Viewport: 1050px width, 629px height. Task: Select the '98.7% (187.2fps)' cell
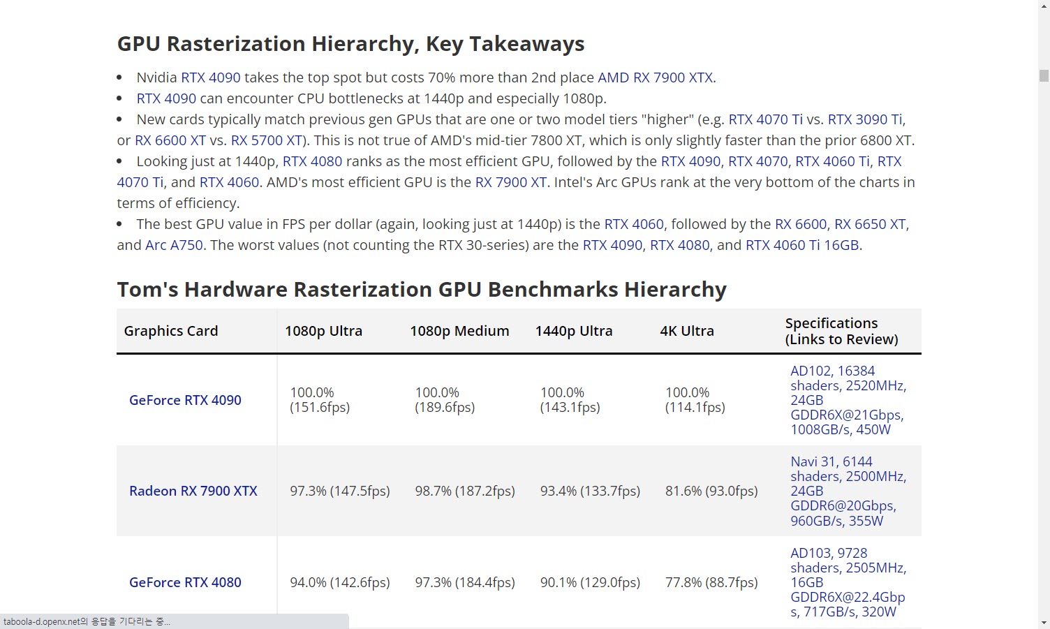465,491
